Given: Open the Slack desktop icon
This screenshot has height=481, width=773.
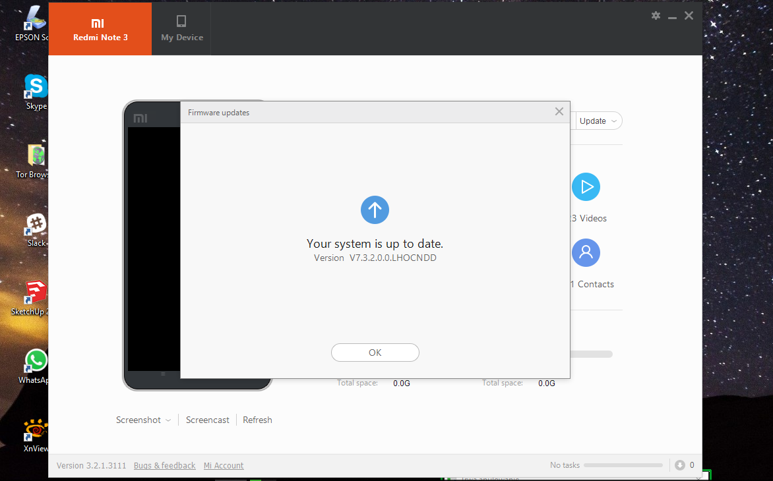Looking at the screenshot, I should pyautogui.click(x=36, y=225).
